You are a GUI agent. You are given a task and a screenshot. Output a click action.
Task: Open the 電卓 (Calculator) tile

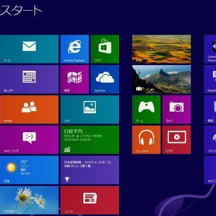pos(210,109)
